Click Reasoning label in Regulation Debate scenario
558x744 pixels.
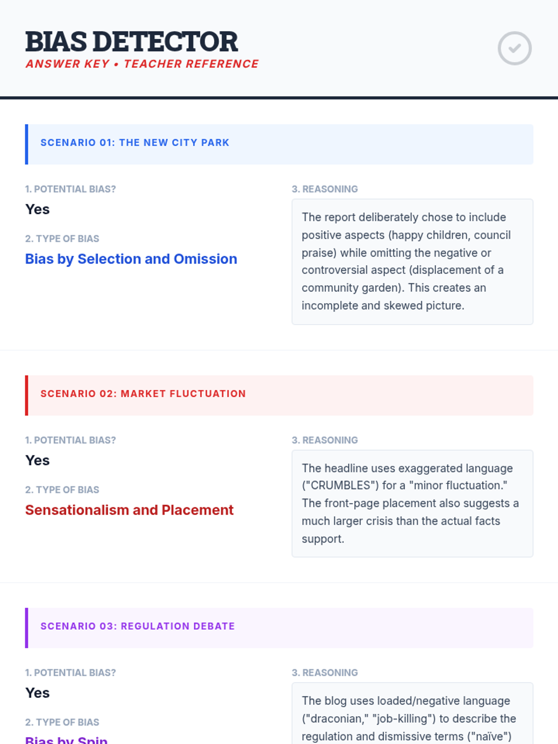point(325,673)
